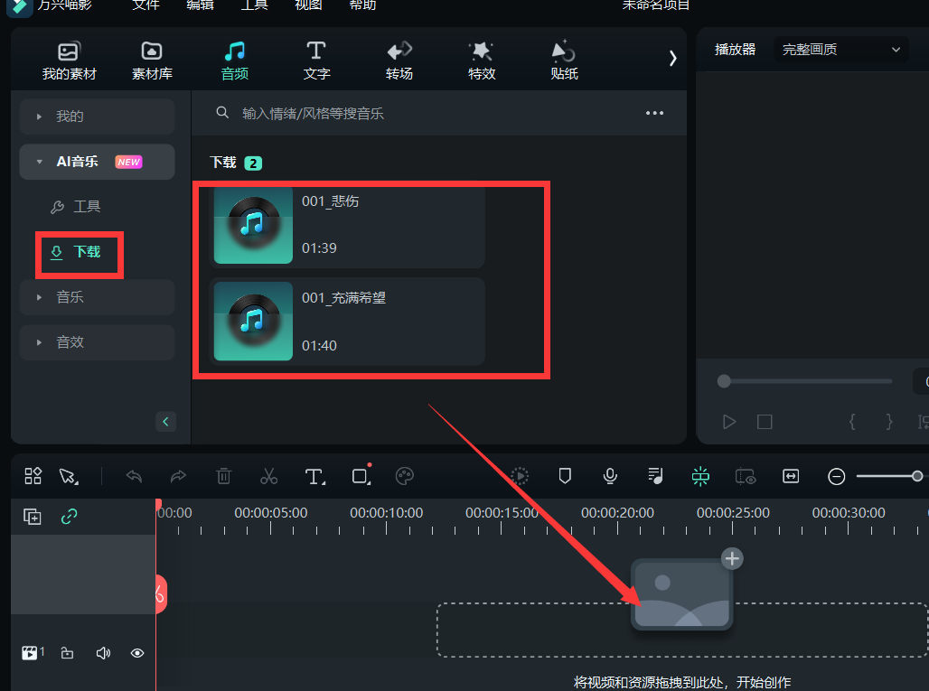Click the clip preview eye tool
The image size is (929, 691).
(x=746, y=476)
